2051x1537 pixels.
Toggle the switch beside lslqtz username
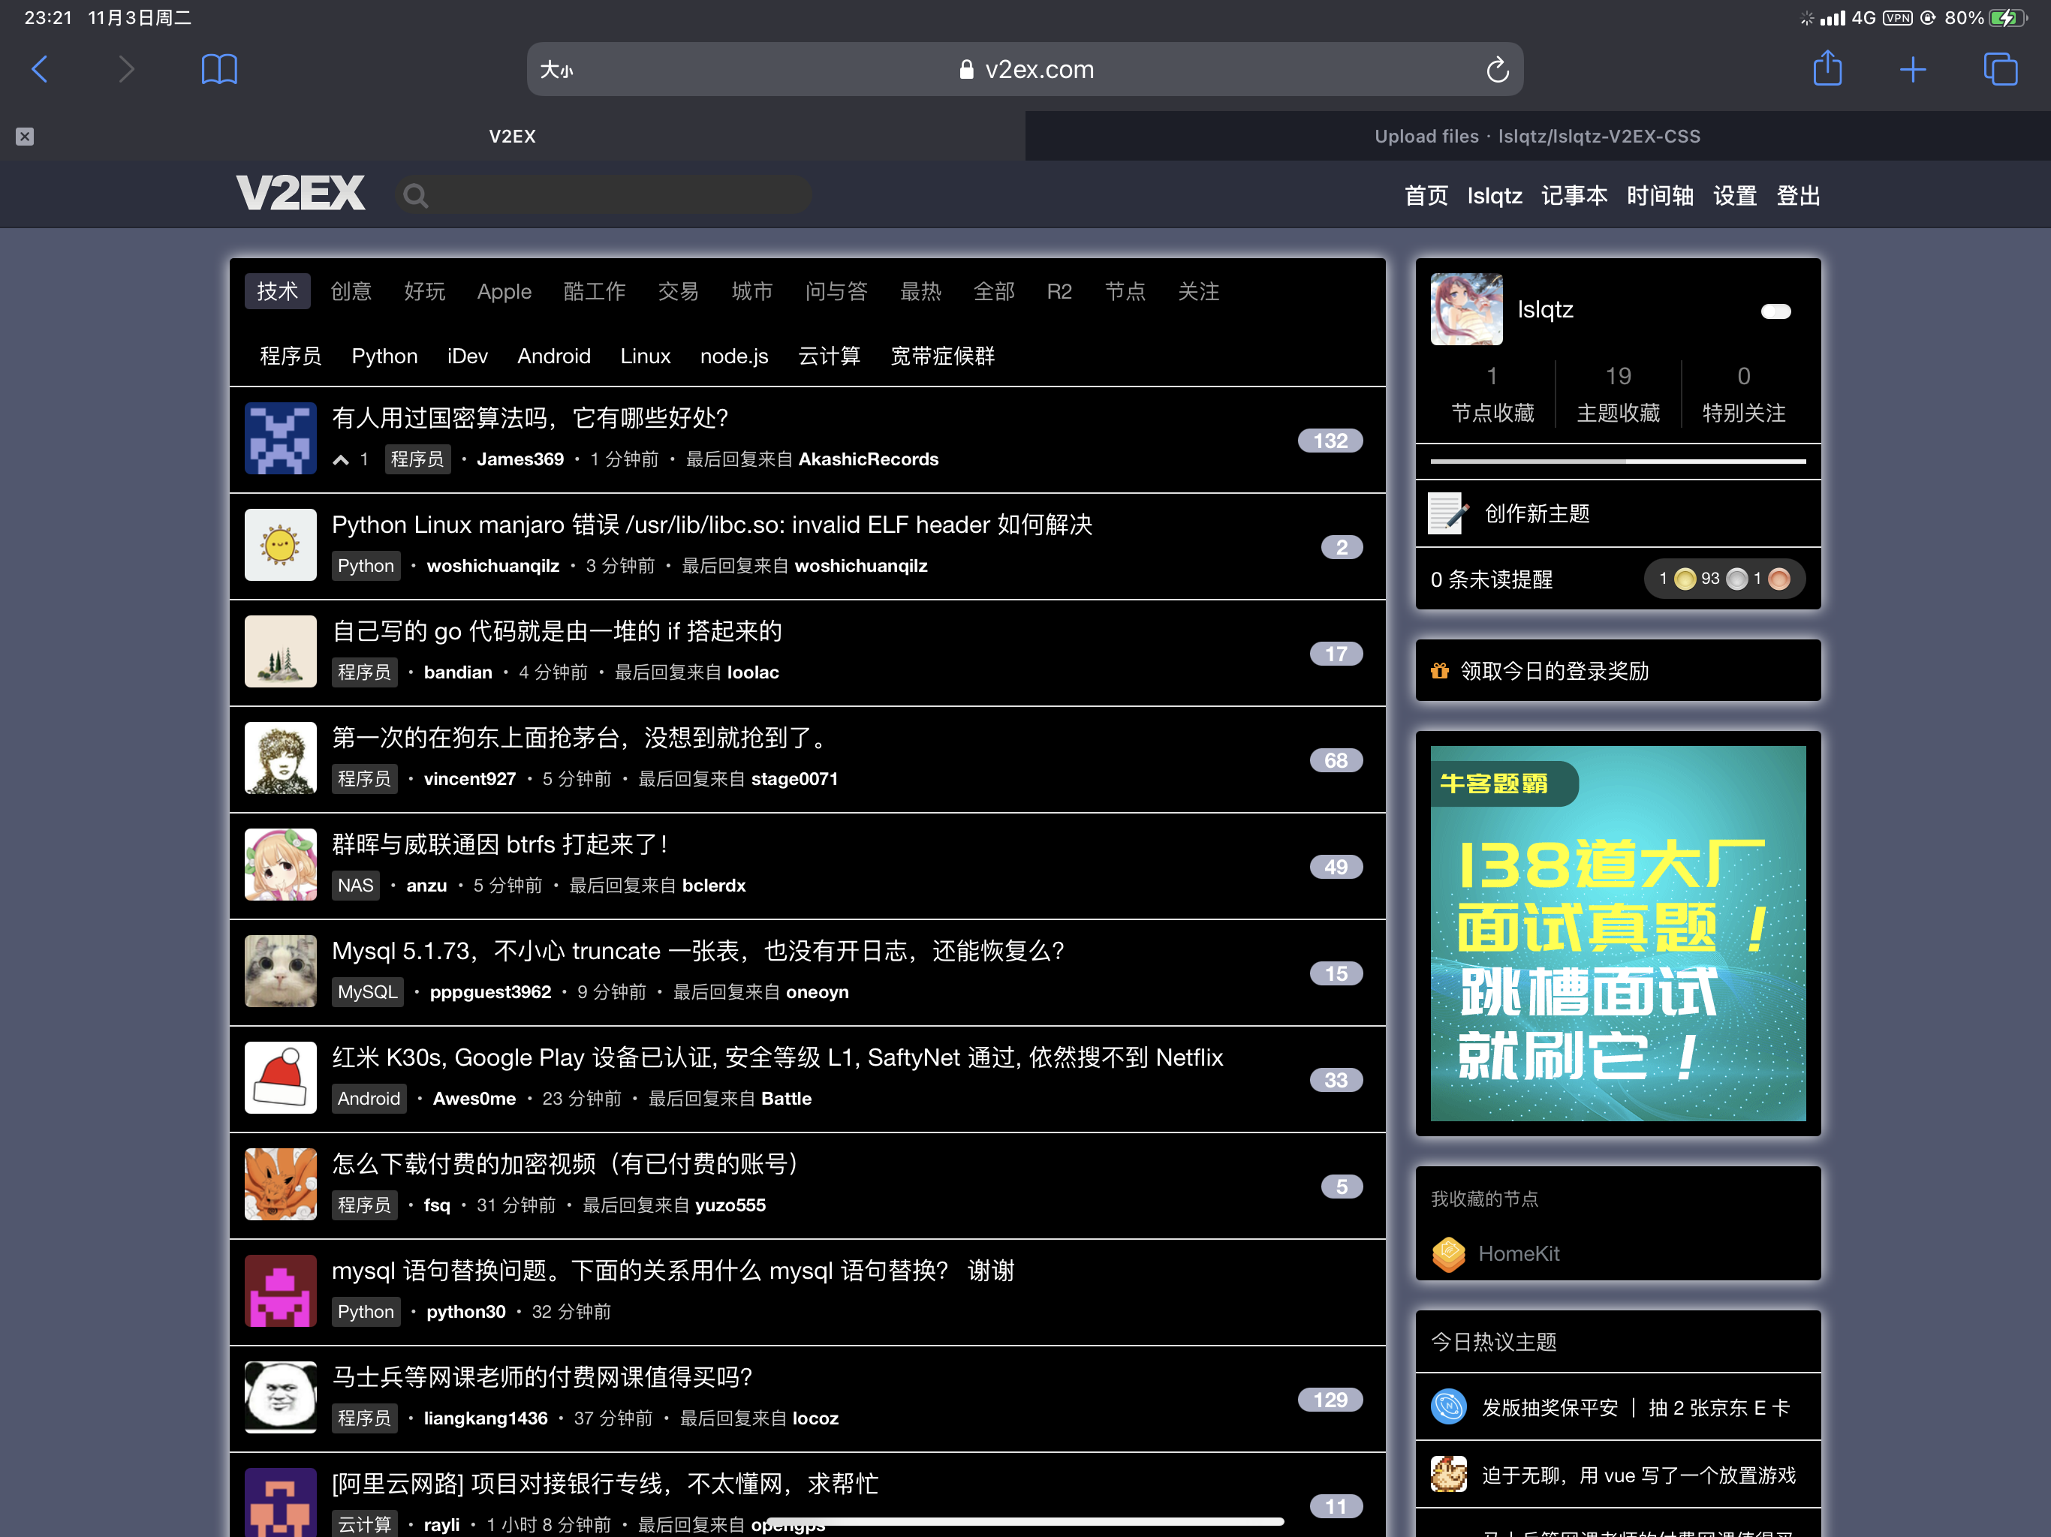[1775, 311]
